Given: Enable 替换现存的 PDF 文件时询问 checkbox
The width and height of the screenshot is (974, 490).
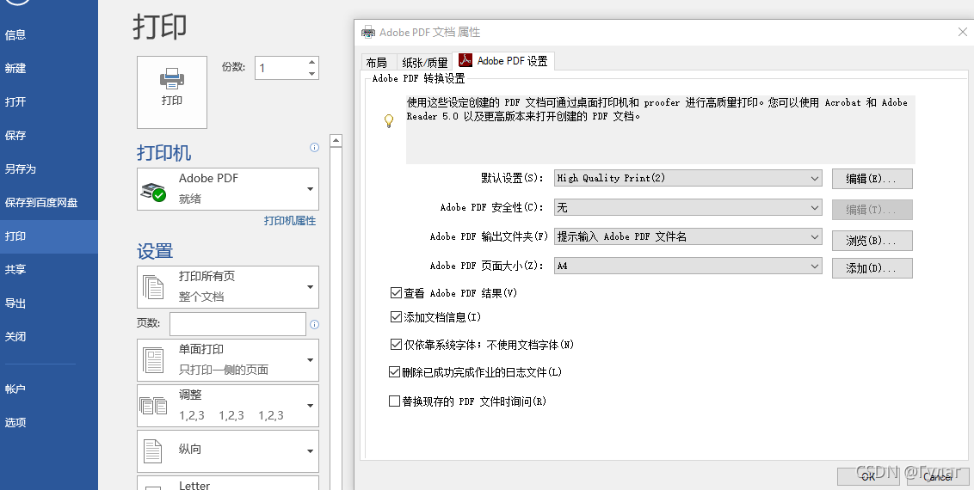Looking at the screenshot, I should click(394, 401).
